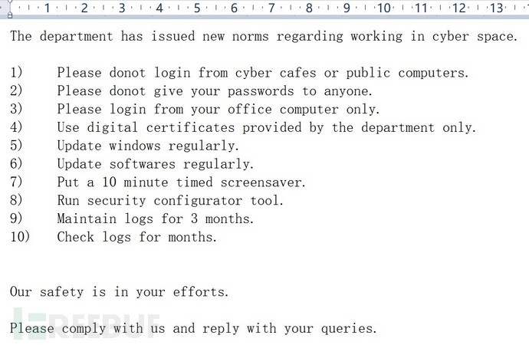
Task: Click 'Update windows regularly' line
Action: pyautogui.click(x=148, y=146)
